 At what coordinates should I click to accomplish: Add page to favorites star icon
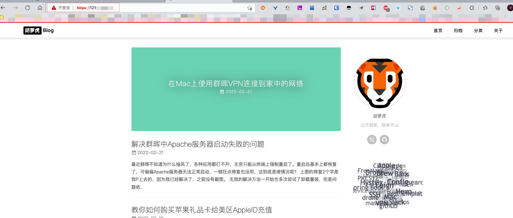pos(250,8)
